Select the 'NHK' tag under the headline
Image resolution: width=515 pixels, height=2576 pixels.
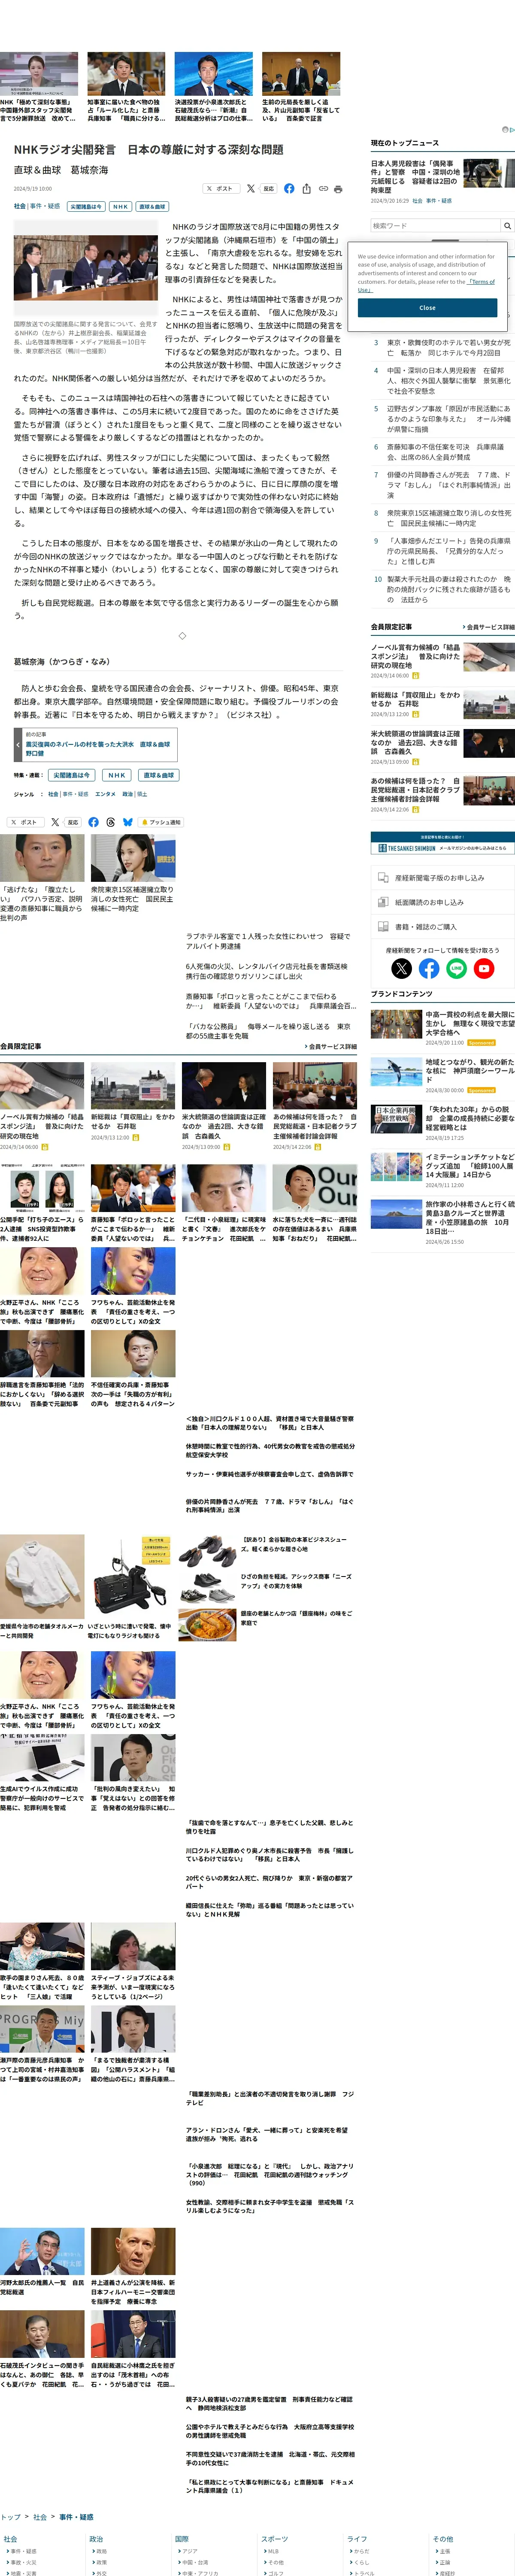pos(120,206)
